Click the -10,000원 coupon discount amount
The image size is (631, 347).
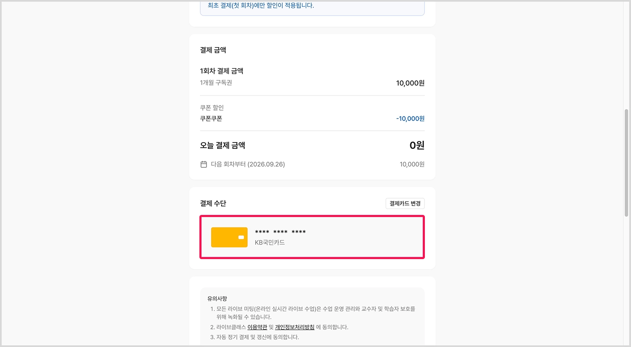tap(410, 119)
